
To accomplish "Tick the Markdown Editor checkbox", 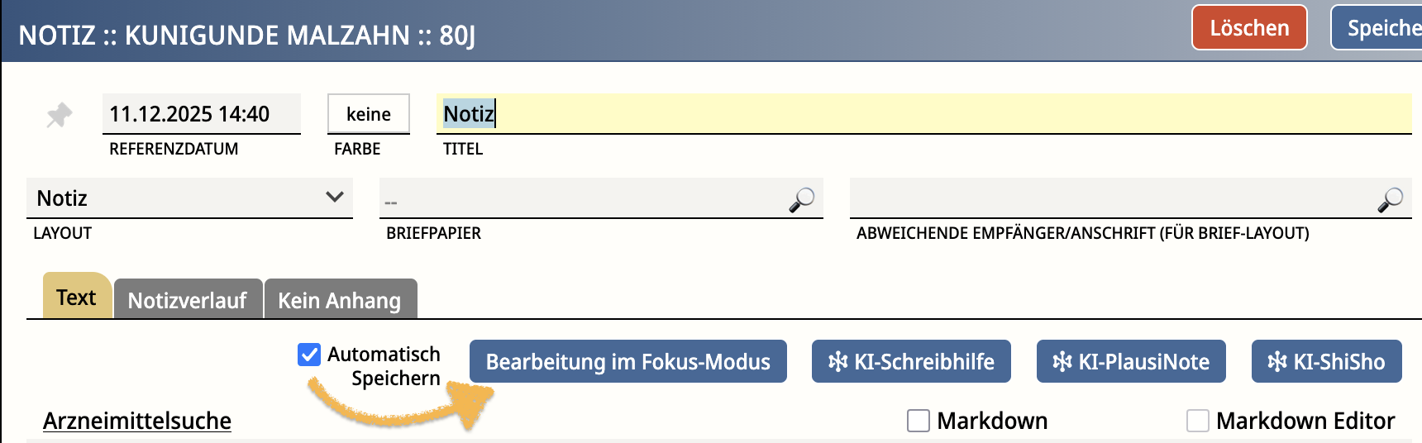I will [x=1197, y=421].
